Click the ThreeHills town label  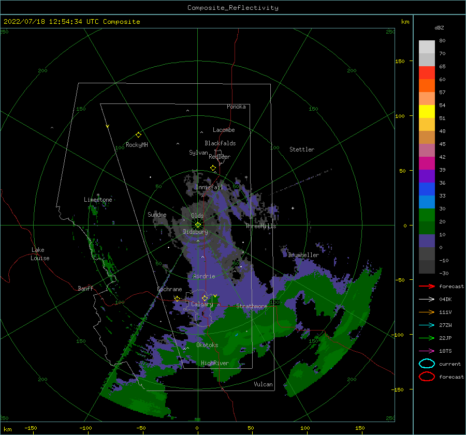tap(260, 226)
